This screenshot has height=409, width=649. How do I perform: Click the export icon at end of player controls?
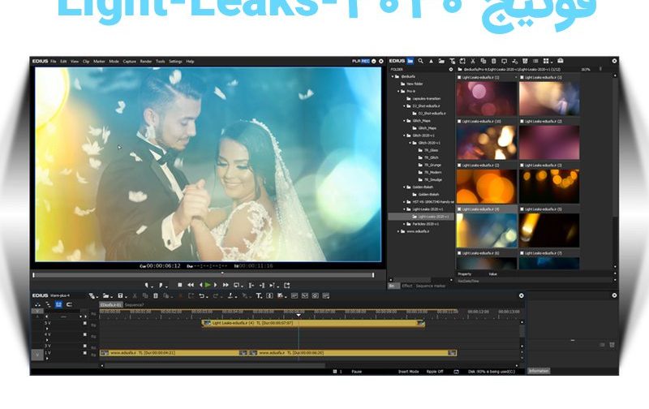(x=287, y=285)
